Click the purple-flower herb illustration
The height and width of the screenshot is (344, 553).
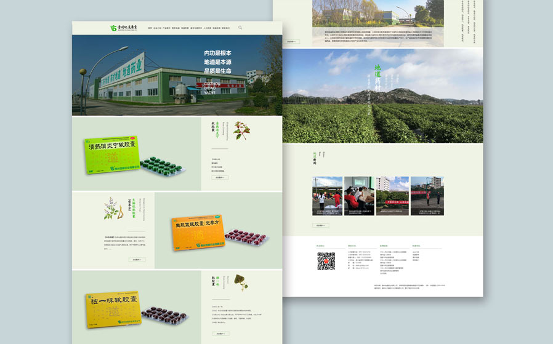(113, 208)
